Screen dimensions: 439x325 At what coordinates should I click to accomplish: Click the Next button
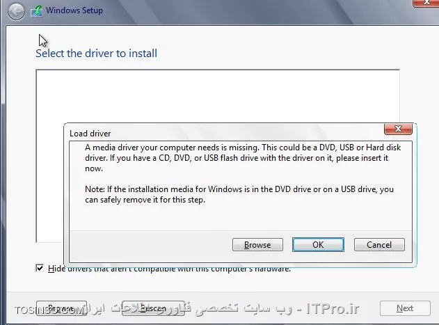coord(405,308)
